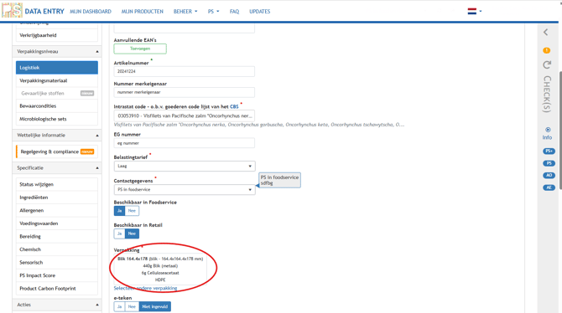This screenshot has width=562, height=313.
Task: Open Bereiding in the sidebar
Action: pyautogui.click(x=57, y=237)
